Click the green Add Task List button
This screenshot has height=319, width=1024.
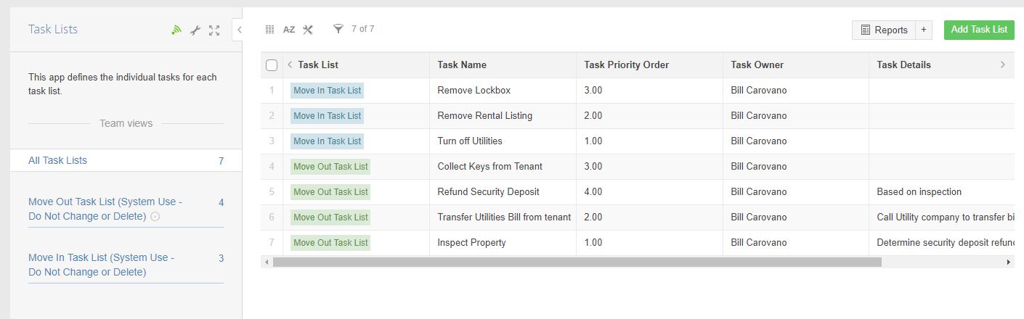pos(978,30)
